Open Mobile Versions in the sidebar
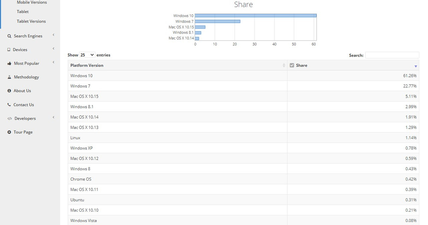Viewport: 428px width, 225px height. tap(32, 2)
